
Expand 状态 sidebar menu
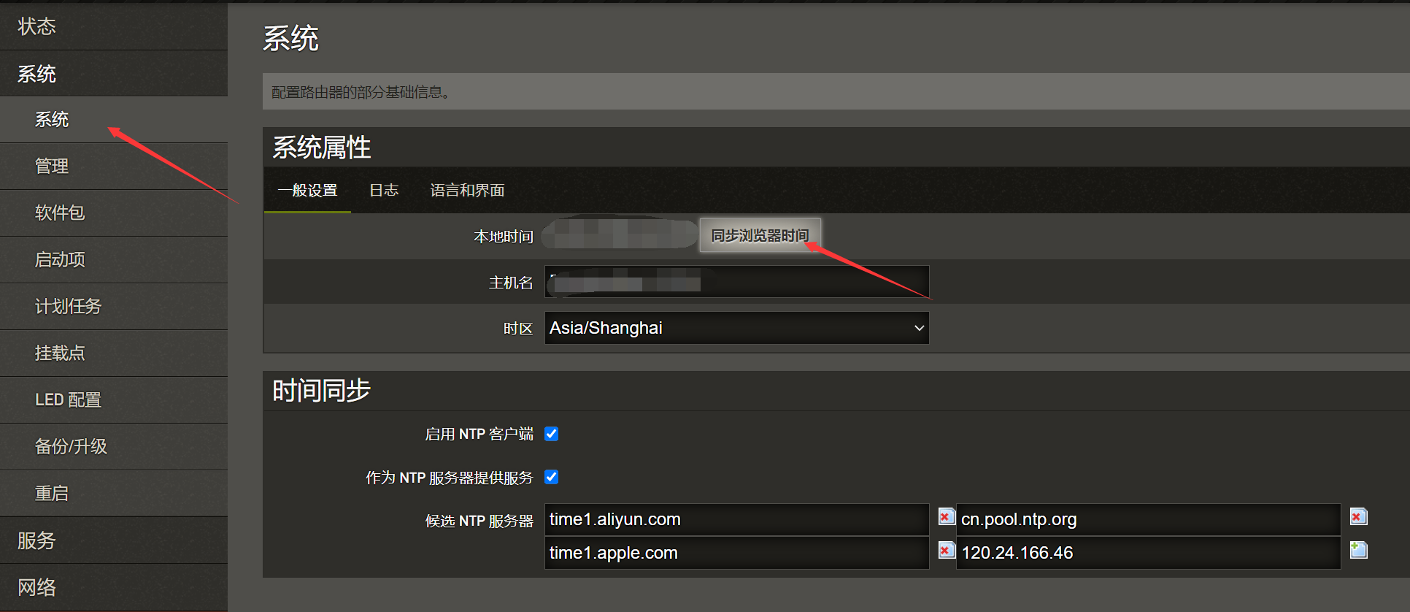(114, 26)
